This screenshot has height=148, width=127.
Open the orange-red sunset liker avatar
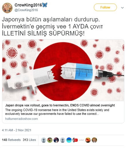click(x=88, y=140)
